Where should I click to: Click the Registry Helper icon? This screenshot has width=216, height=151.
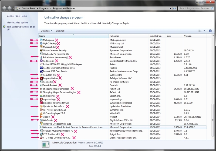41,78
